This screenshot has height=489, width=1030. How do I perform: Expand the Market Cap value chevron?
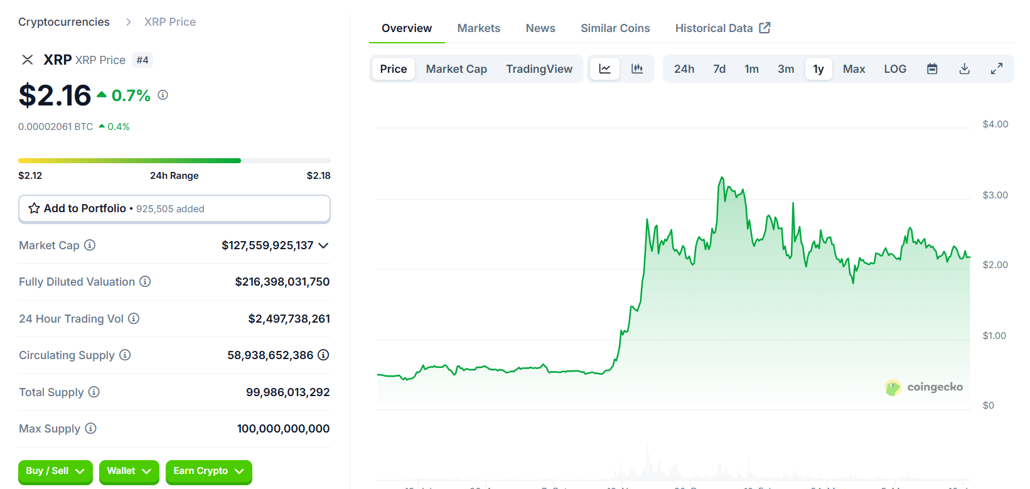[323, 245]
